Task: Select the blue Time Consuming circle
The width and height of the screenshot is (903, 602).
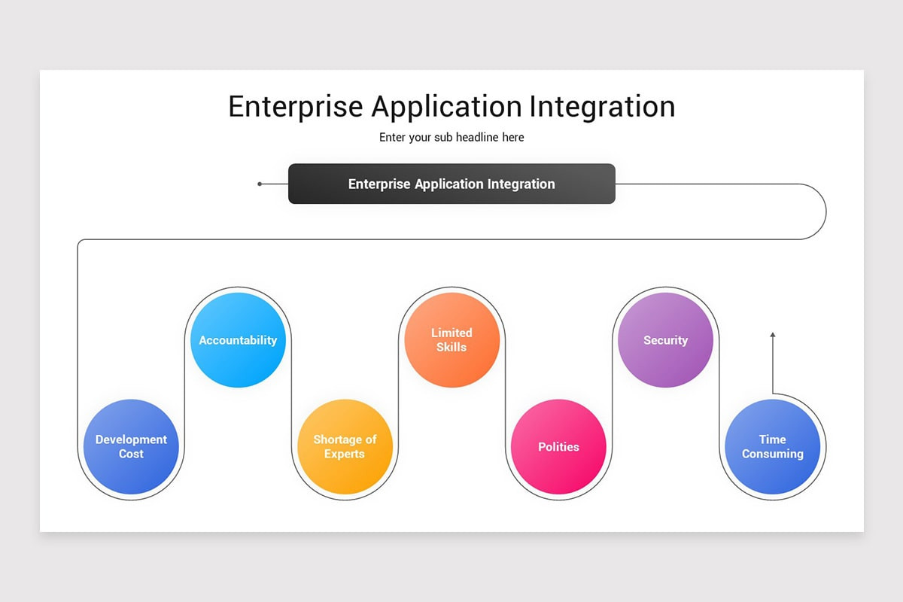Action: point(773,446)
